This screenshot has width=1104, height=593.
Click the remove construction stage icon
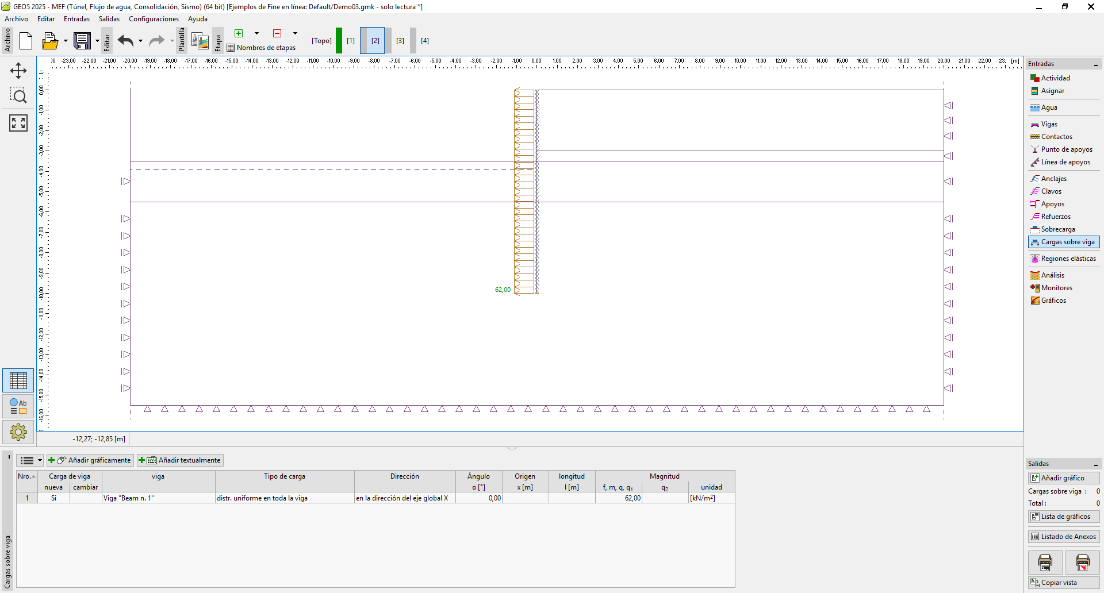(x=277, y=33)
